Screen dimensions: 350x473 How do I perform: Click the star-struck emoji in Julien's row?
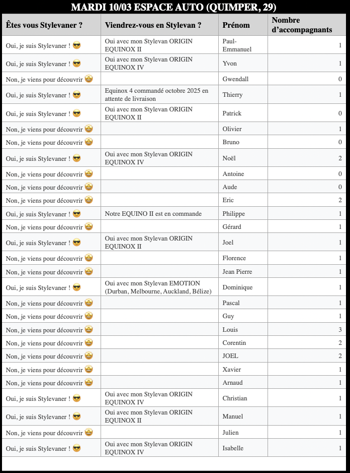pyautogui.click(x=89, y=433)
